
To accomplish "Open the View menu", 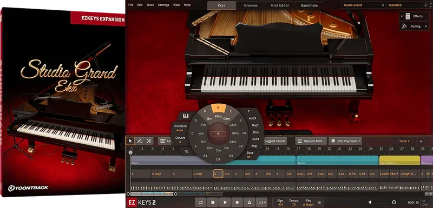I will 176,5.
